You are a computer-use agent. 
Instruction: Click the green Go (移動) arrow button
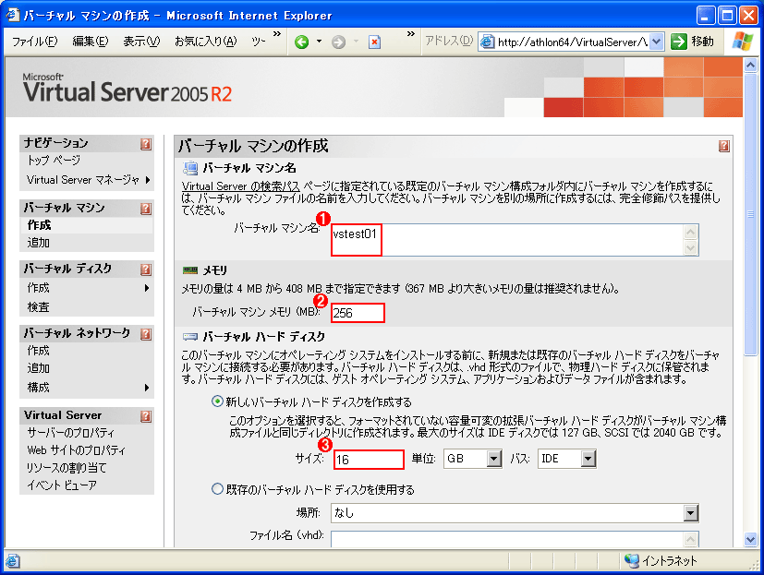click(x=679, y=42)
